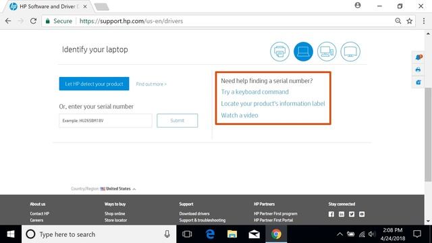Open HP Twitter page icon
Screen dimensions: 432x243
[x=352, y=214]
